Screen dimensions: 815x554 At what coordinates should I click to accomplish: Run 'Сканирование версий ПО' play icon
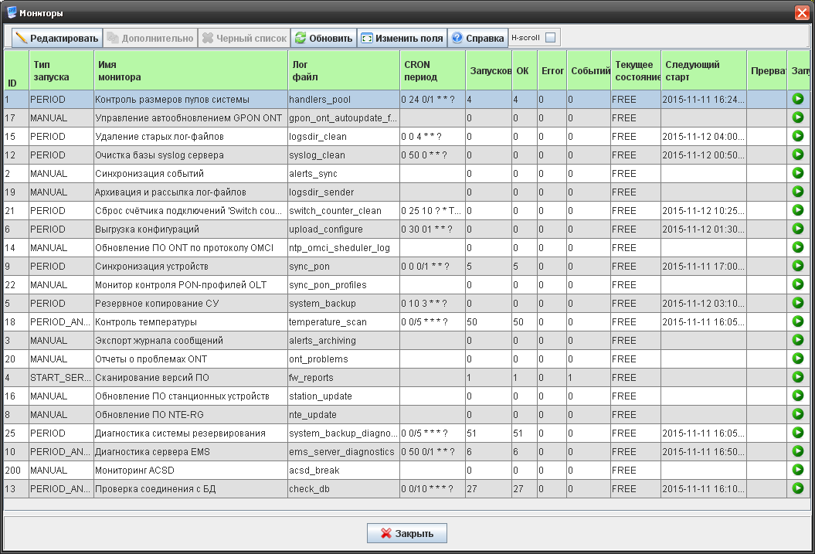(x=798, y=377)
